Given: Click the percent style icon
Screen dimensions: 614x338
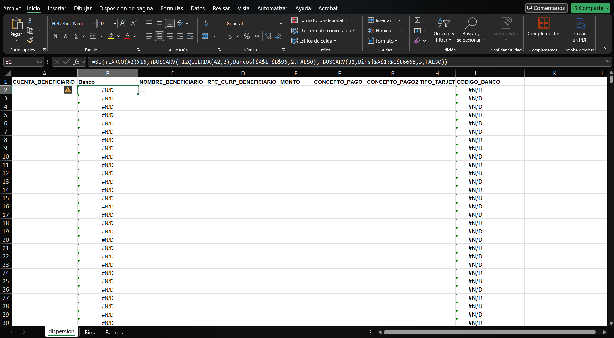Looking at the screenshot, I should (x=246, y=36).
